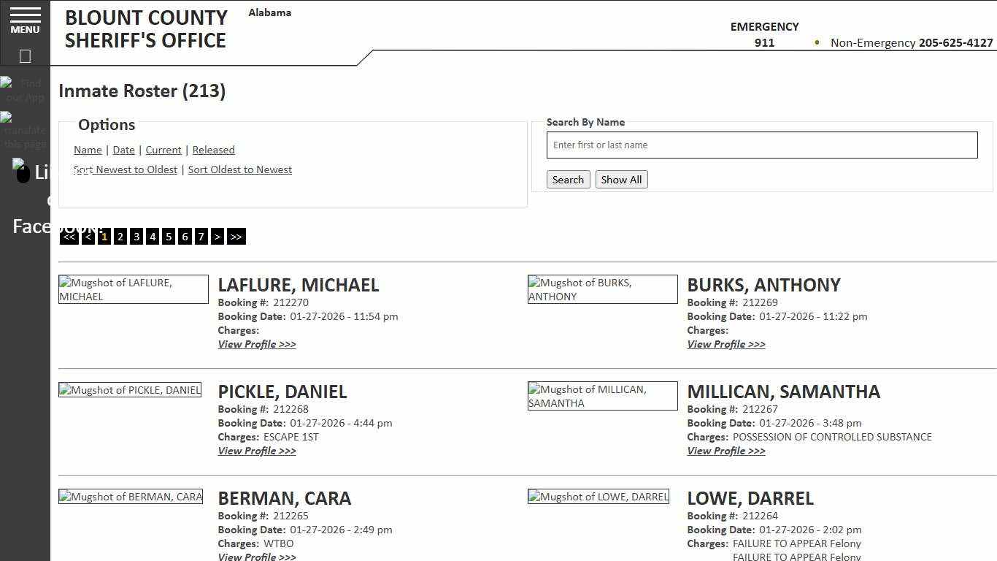Image resolution: width=997 pixels, height=561 pixels.
Task: Sort inmate roster by Date
Action: [x=123, y=150]
